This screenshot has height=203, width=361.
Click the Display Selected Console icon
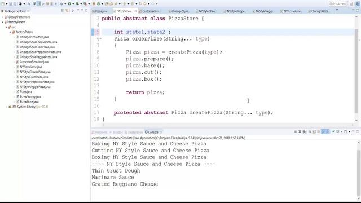coord(337,131)
